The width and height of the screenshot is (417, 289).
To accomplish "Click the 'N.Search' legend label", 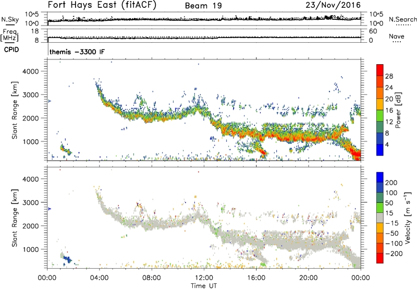I will coord(402,19).
